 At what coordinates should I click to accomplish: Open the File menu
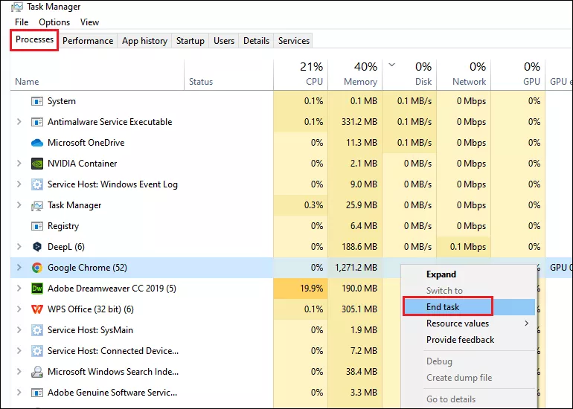click(22, 22)
